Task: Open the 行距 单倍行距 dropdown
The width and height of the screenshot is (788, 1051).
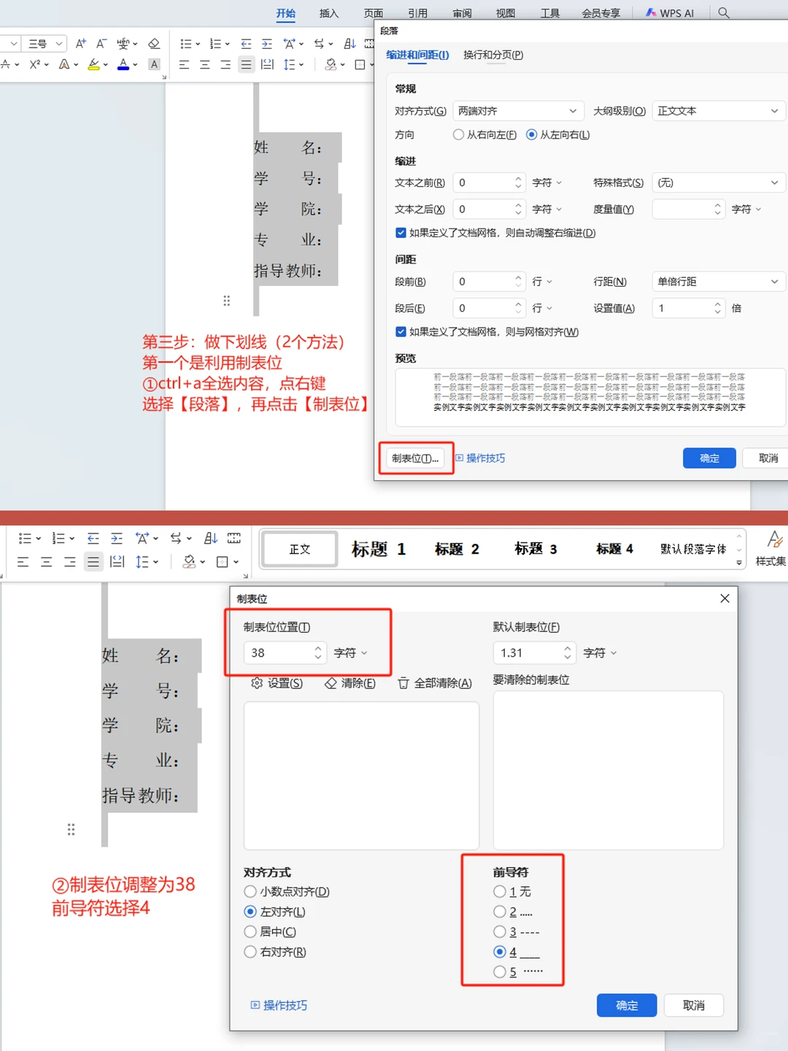Action: pyautogui.click(x=717, y=282)
